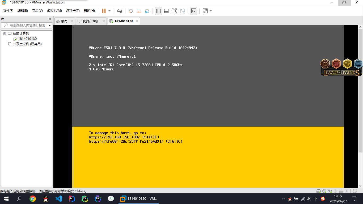Open the dropdown arrow beside pause button
Viewport: 363px width, 204px height.
point(109,11)
